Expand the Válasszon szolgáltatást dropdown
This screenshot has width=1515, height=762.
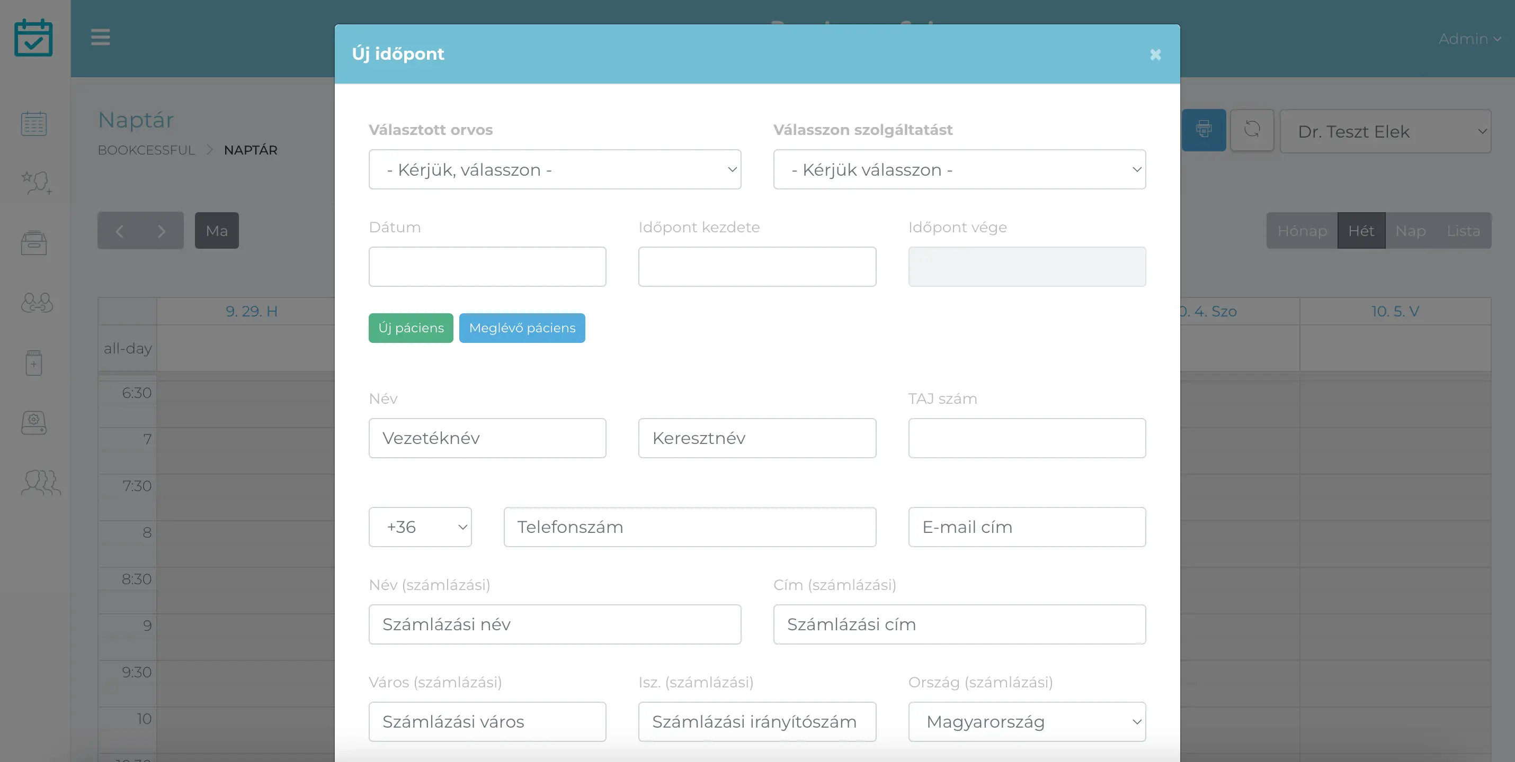pyautogui.click(x=959, y=170)
